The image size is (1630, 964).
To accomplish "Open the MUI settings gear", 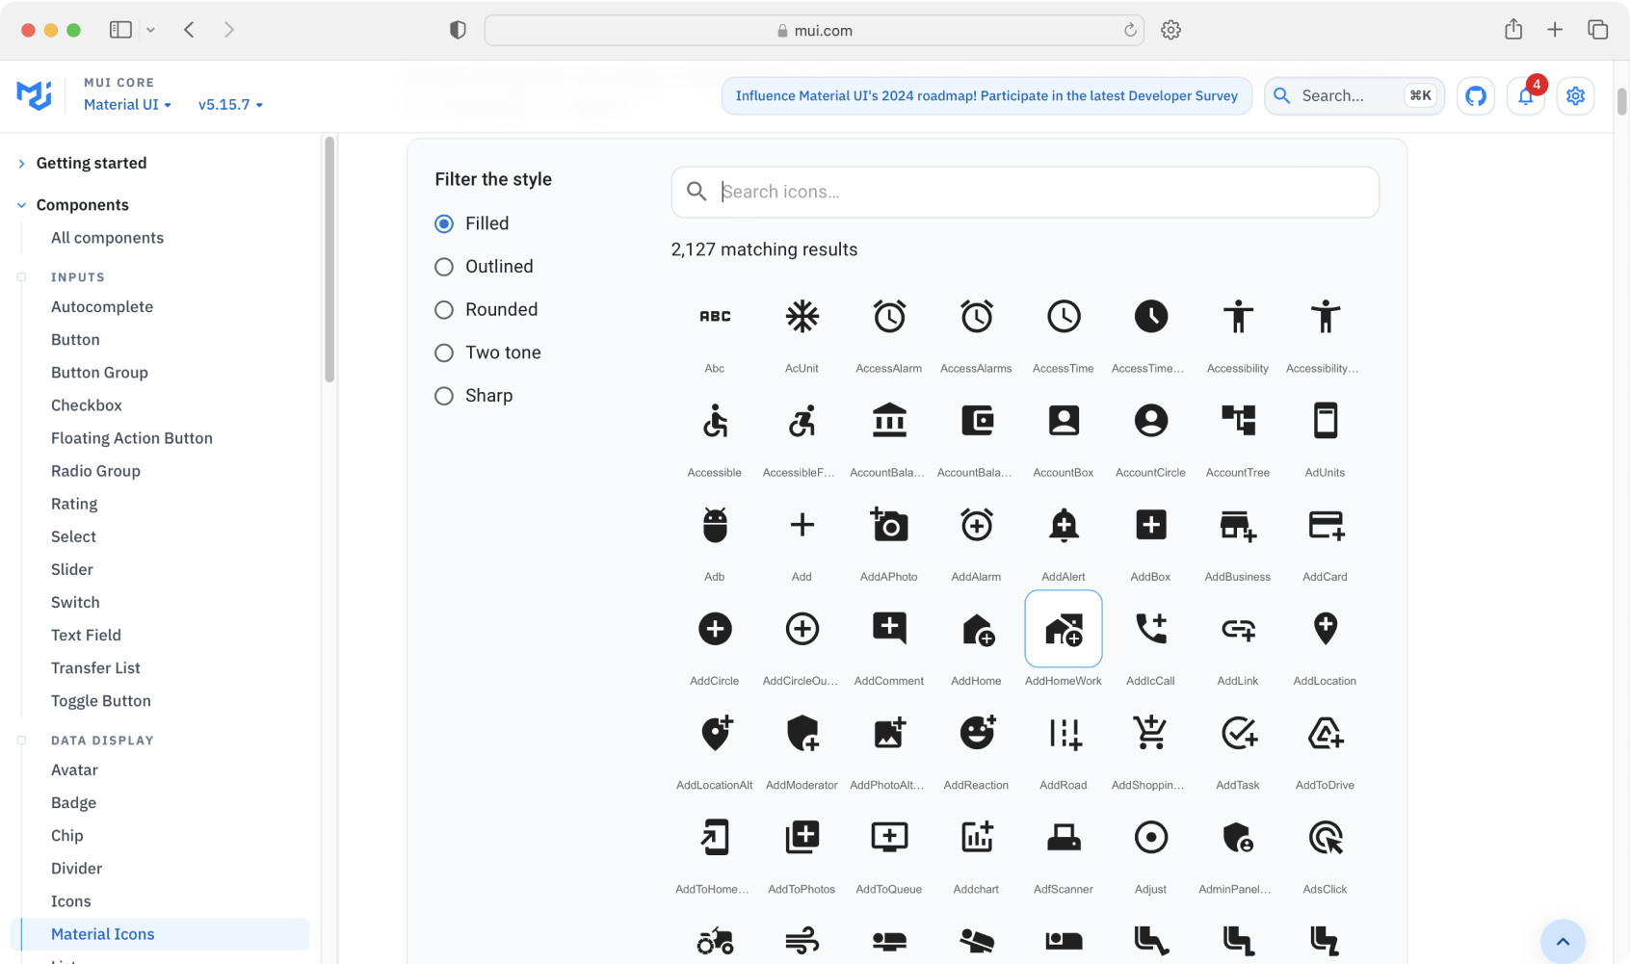I will click(x=1576, y=96).
